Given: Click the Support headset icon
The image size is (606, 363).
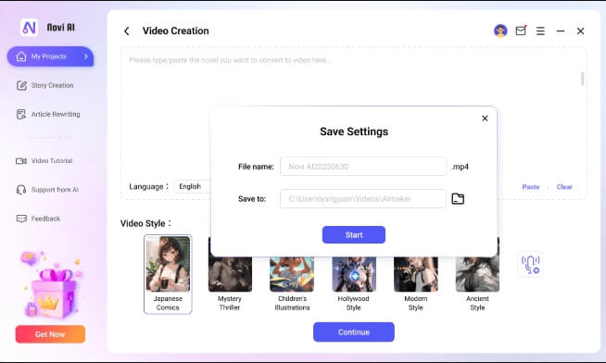Looking at the screenshot, I should [x=21, y=190].
